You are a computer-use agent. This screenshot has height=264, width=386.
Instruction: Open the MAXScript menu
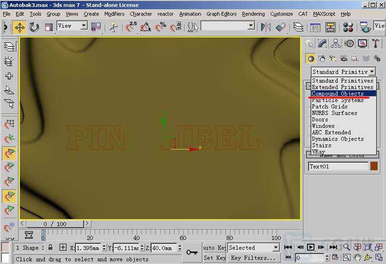coord(324,14)
